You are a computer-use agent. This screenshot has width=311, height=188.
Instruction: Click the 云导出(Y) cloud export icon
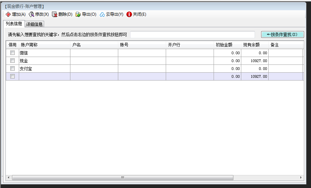click(102, 14)
